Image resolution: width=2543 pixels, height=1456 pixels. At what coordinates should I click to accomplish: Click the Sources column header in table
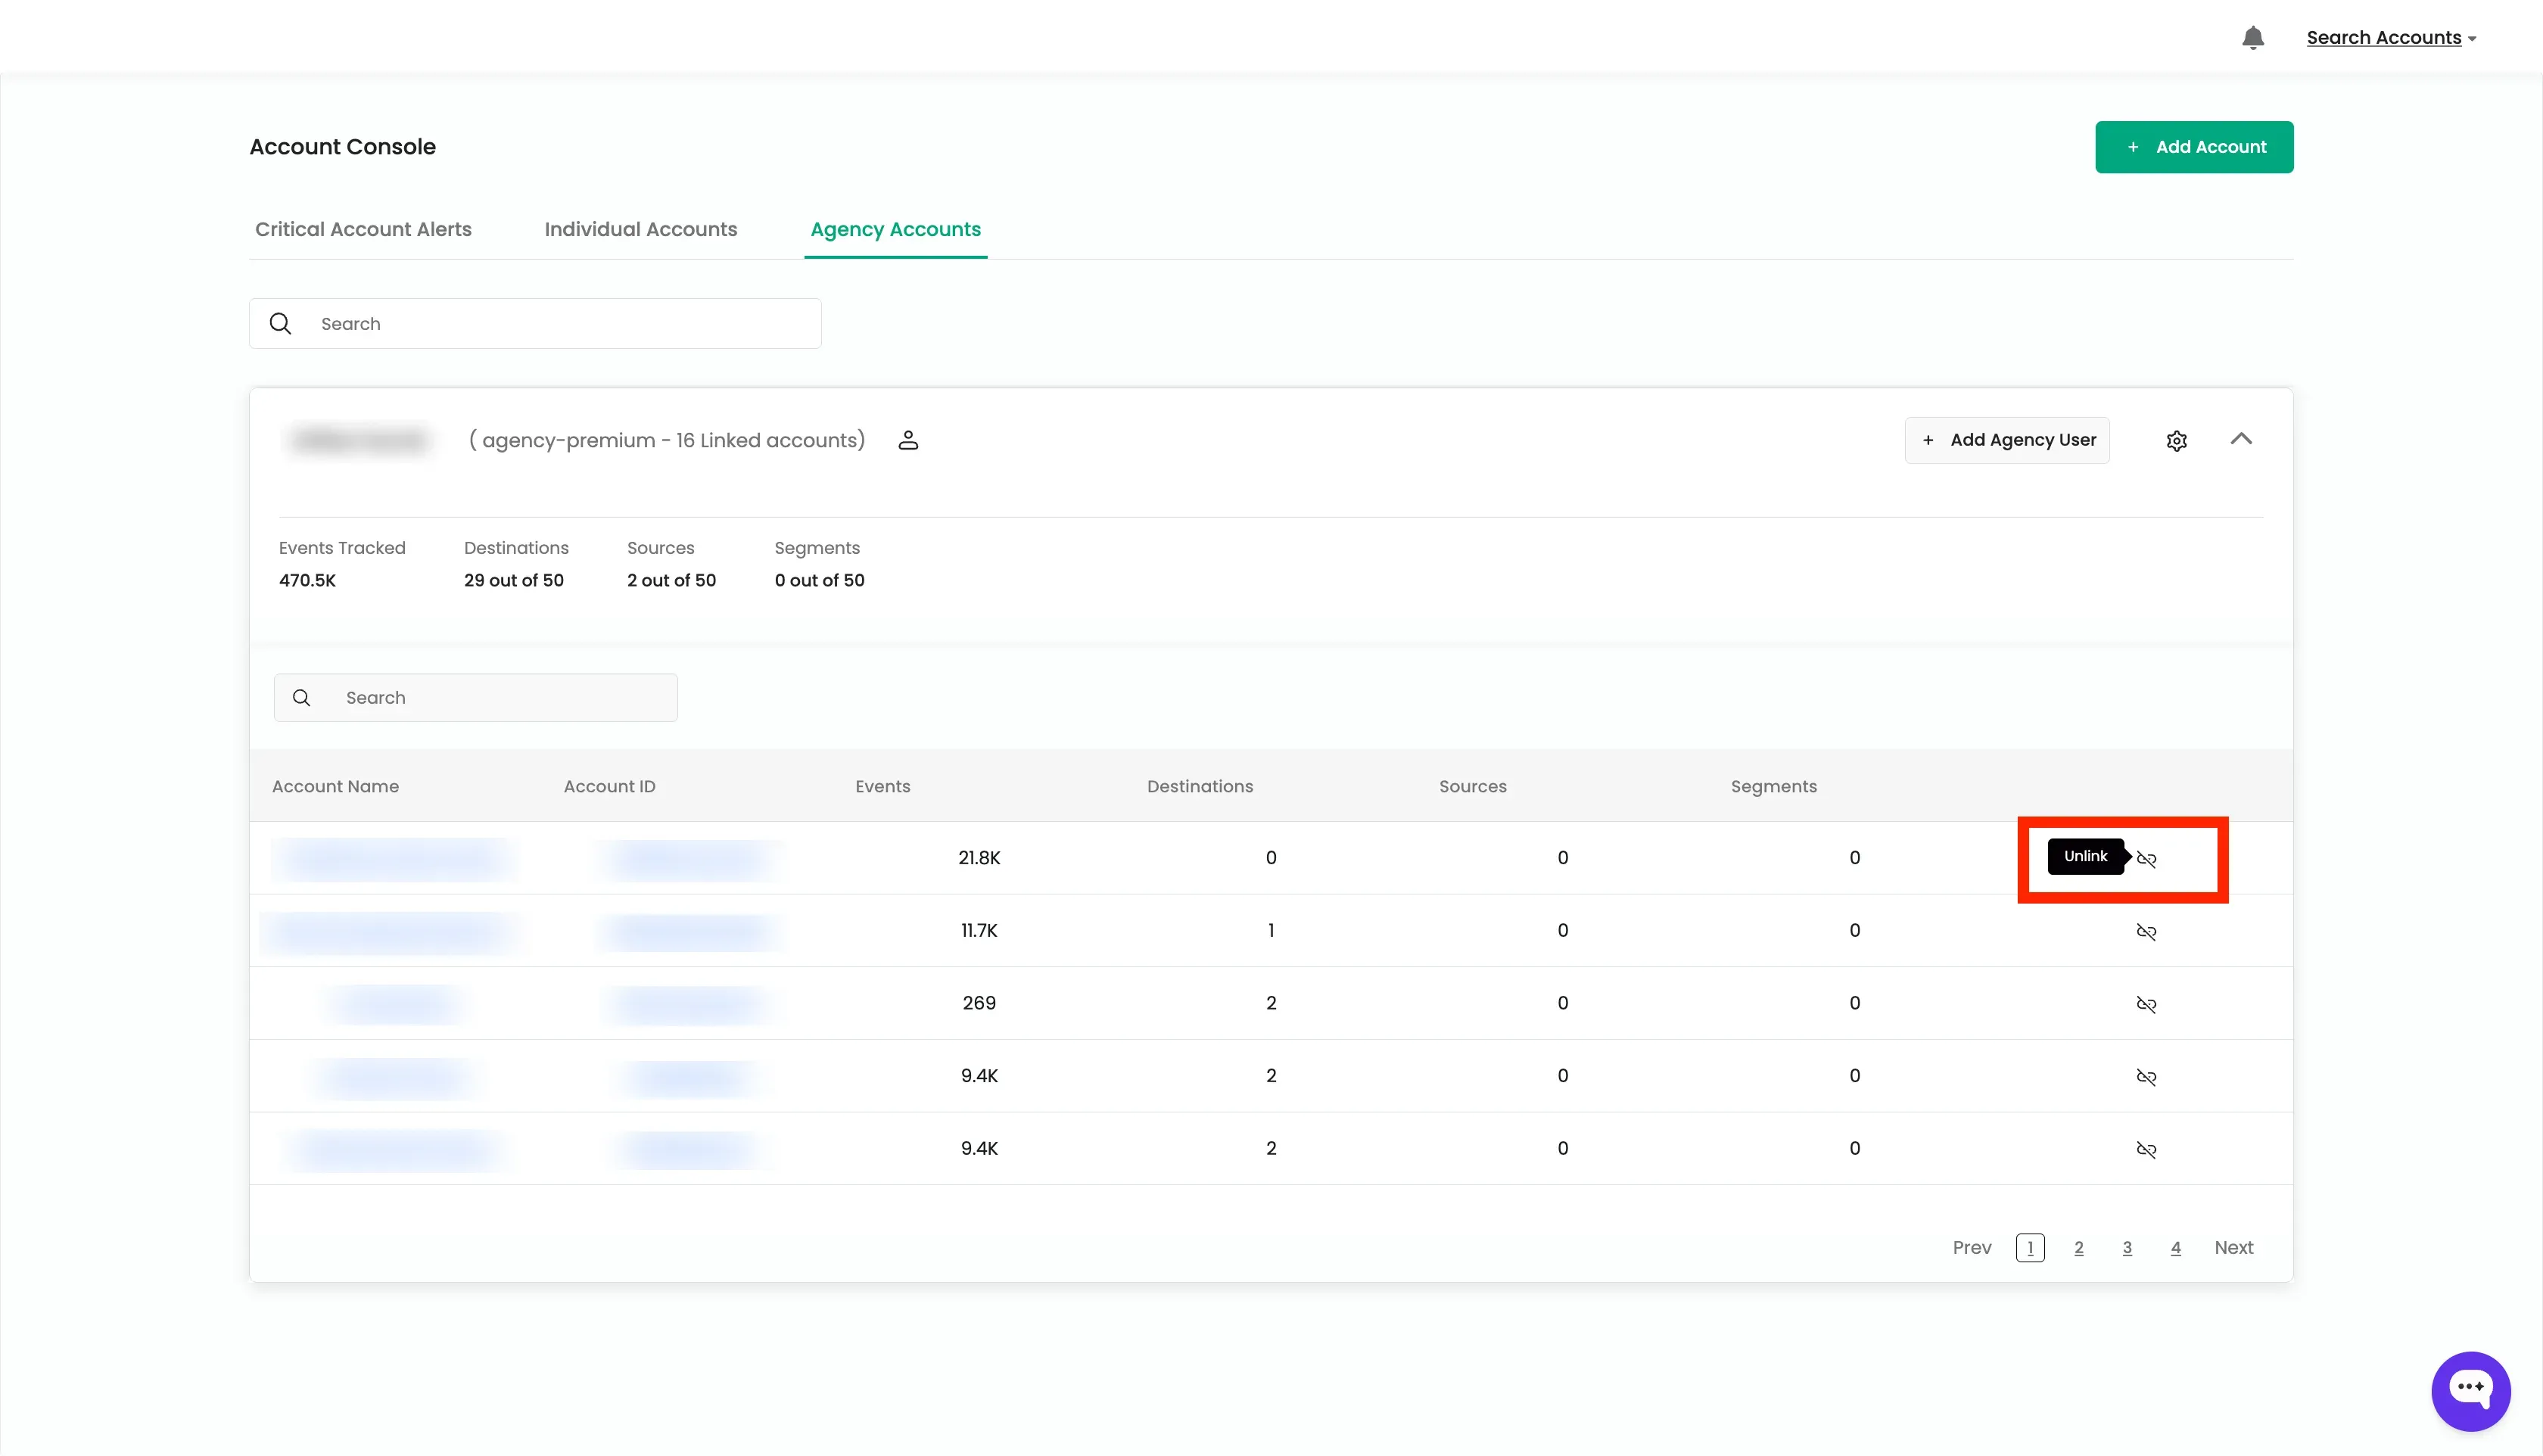(x=1472, y=786)
